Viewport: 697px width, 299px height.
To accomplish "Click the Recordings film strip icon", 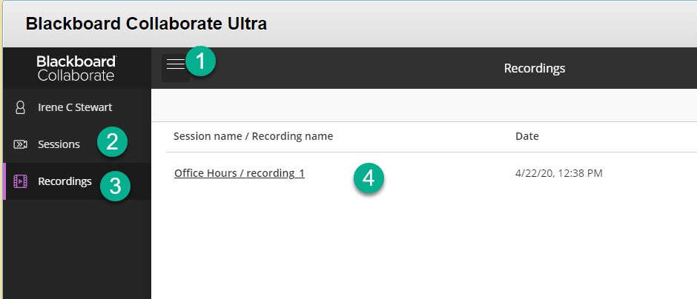I will (x=21, y=181).
